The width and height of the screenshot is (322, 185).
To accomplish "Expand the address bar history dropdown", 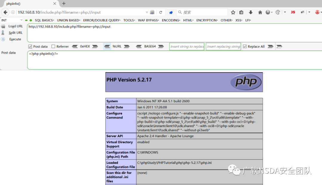I will click(x=147, y=12).
